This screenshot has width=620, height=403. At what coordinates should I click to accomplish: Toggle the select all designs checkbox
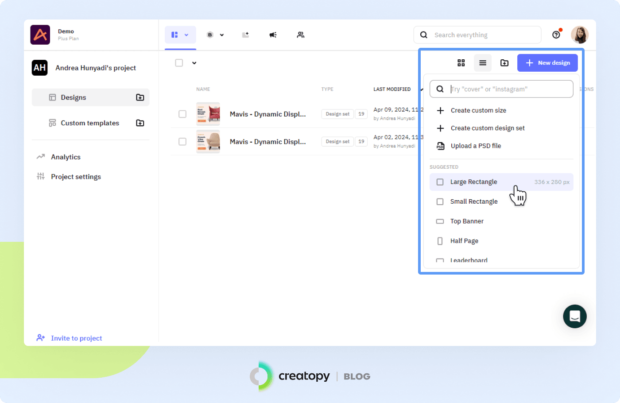(x=179, y=63)
